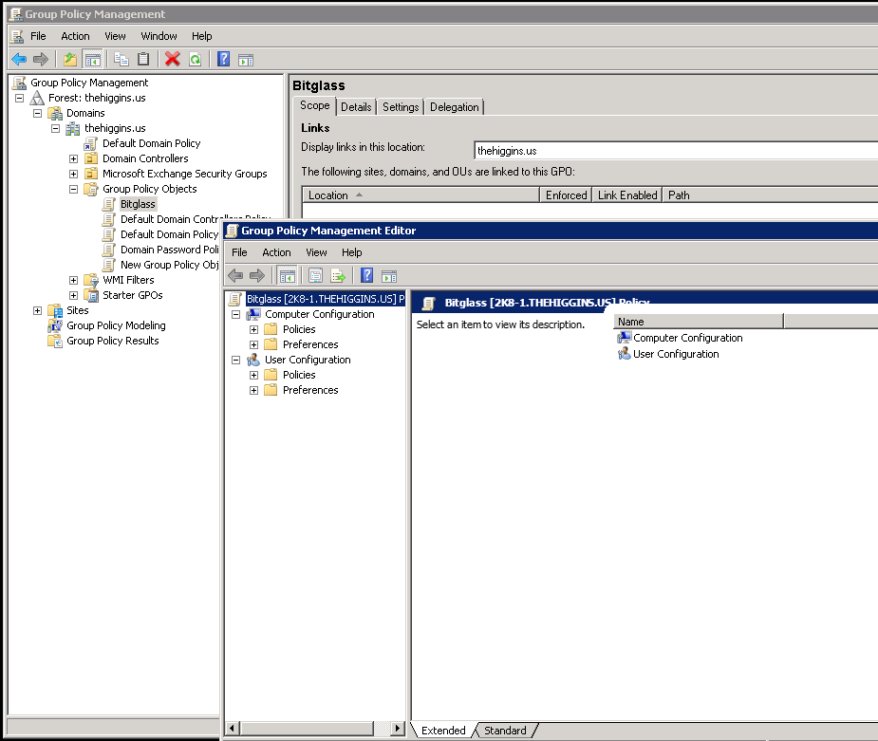
Task: Switch to the Settings tab for Bitglass
Action: [400, 106]
